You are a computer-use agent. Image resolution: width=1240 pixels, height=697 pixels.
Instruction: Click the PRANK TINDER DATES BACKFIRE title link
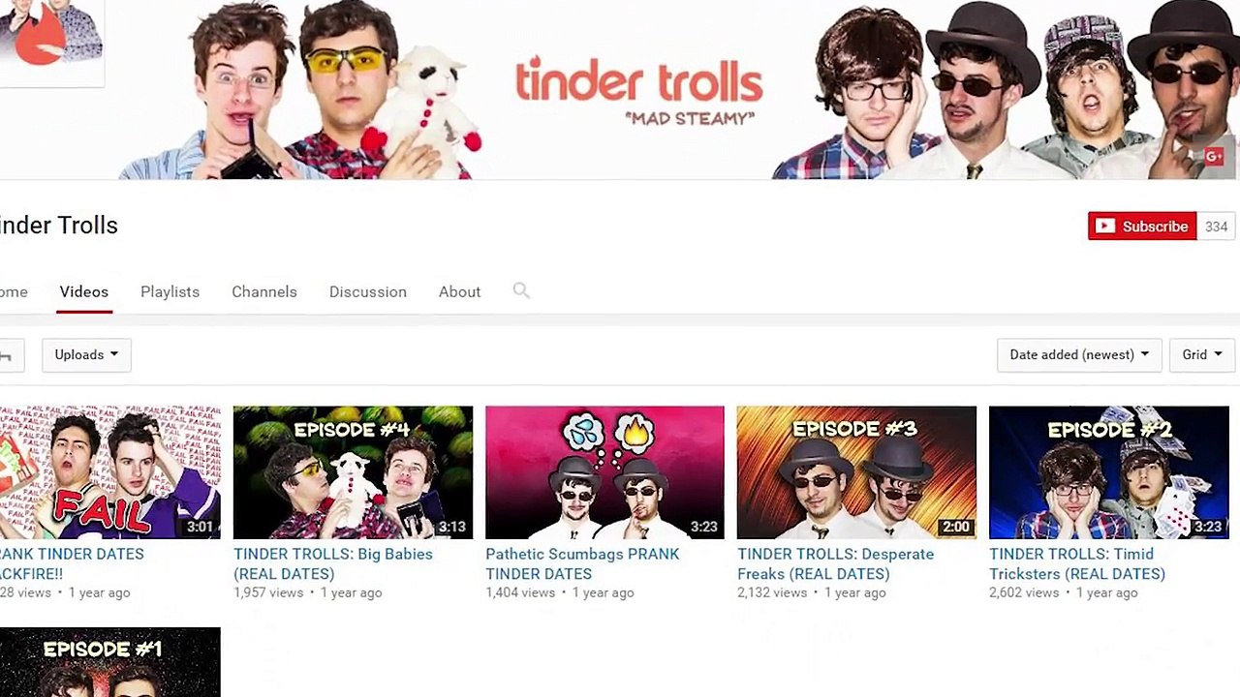click(x=72, y=563)
